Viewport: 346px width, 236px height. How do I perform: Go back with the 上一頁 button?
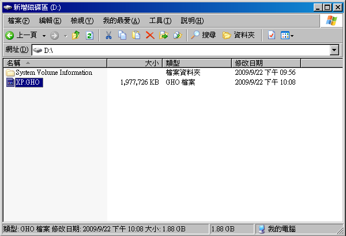(21, 35)
